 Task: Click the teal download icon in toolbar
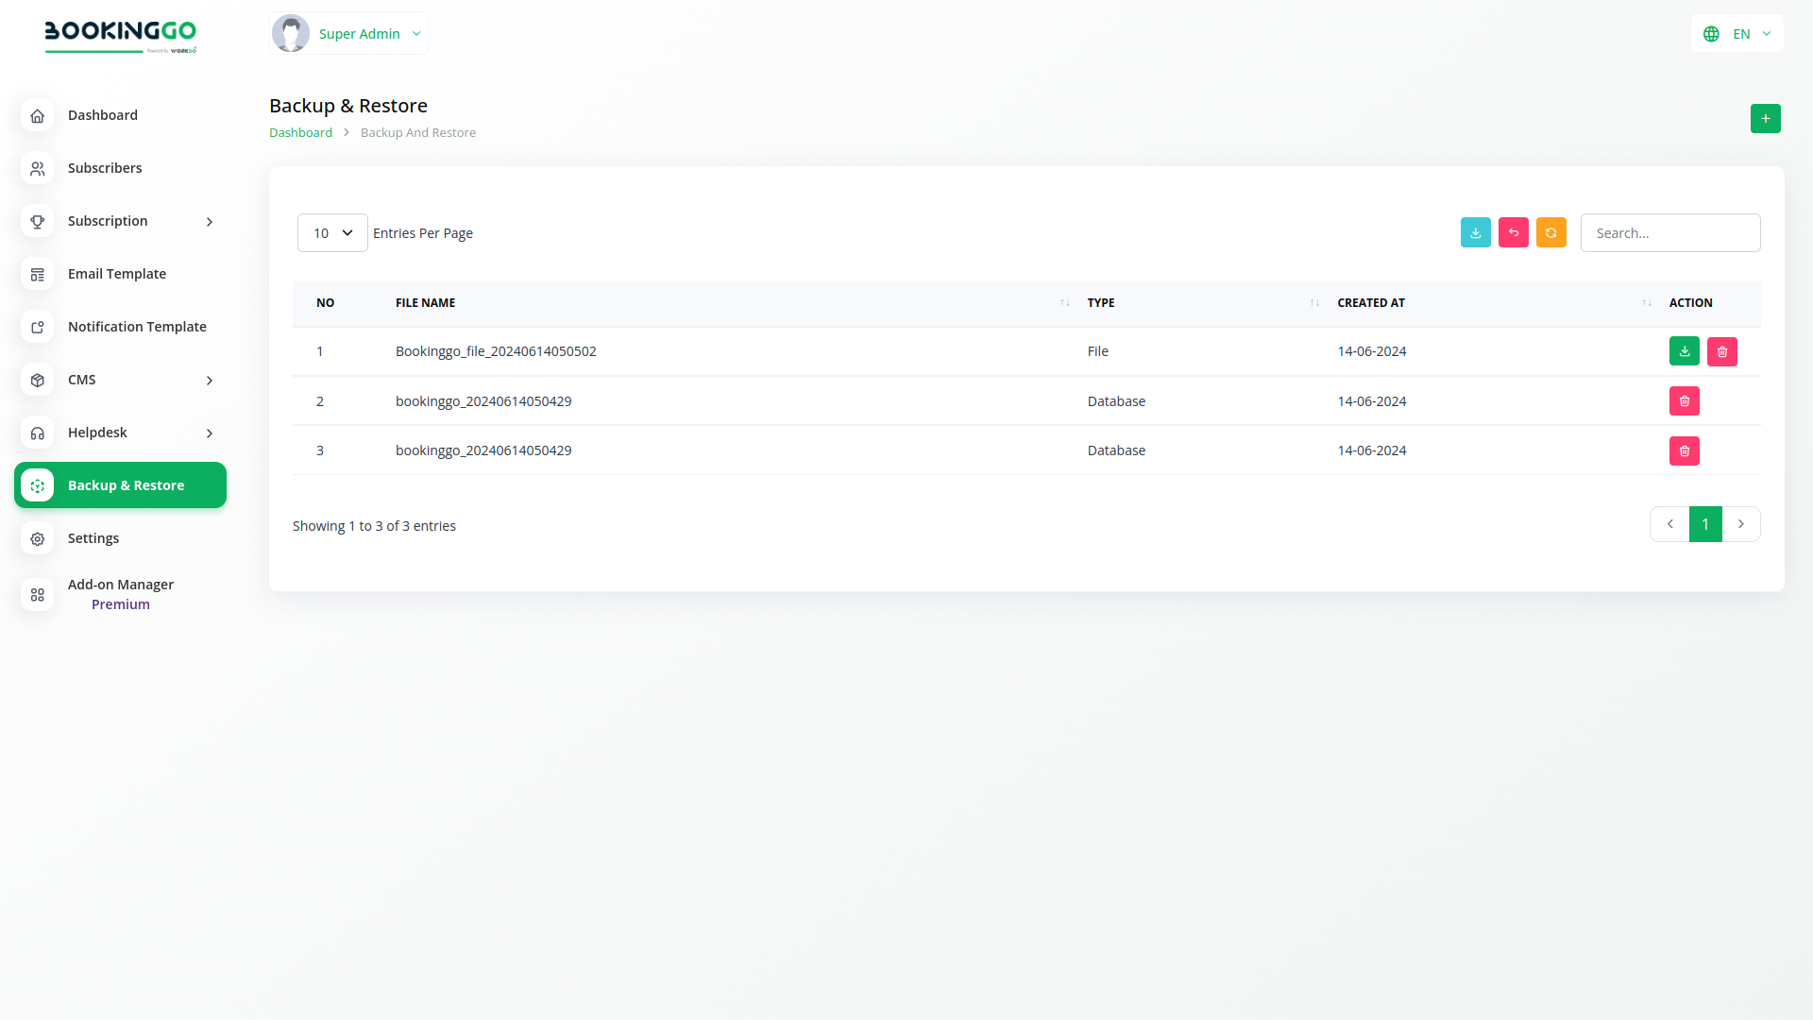coord(1475,233)
